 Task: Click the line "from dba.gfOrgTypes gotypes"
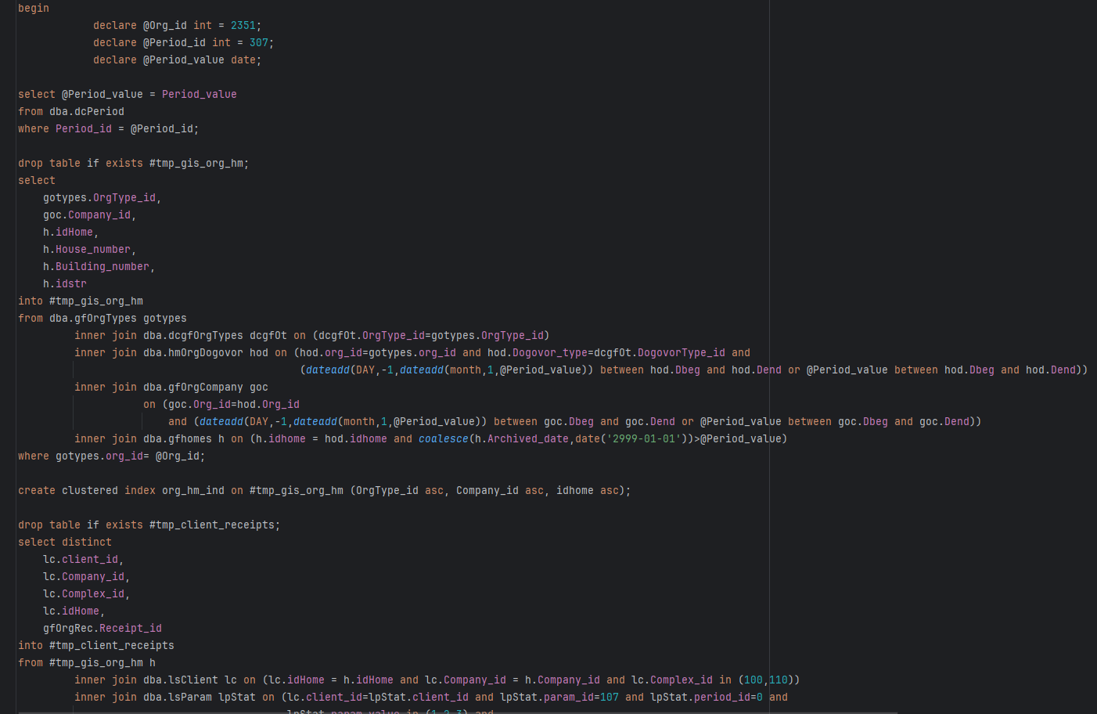click(103, 319)
